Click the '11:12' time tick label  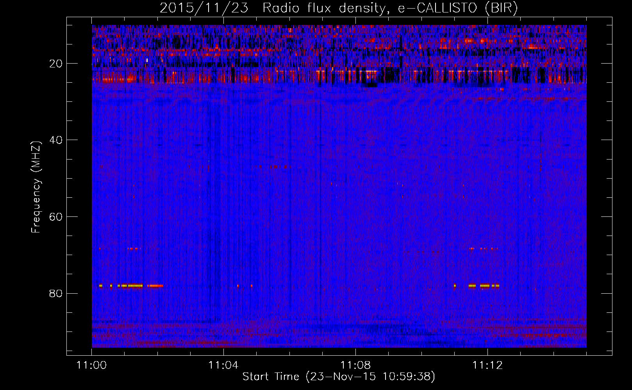click(487, 365)
